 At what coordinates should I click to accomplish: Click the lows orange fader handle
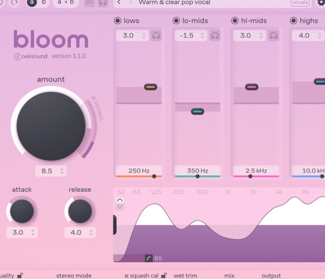(150, 87)
